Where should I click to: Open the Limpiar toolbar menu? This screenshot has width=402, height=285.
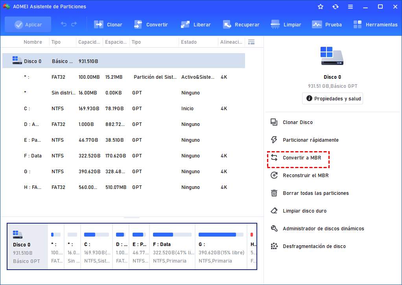pyautogui.click(x=286, y=25)
